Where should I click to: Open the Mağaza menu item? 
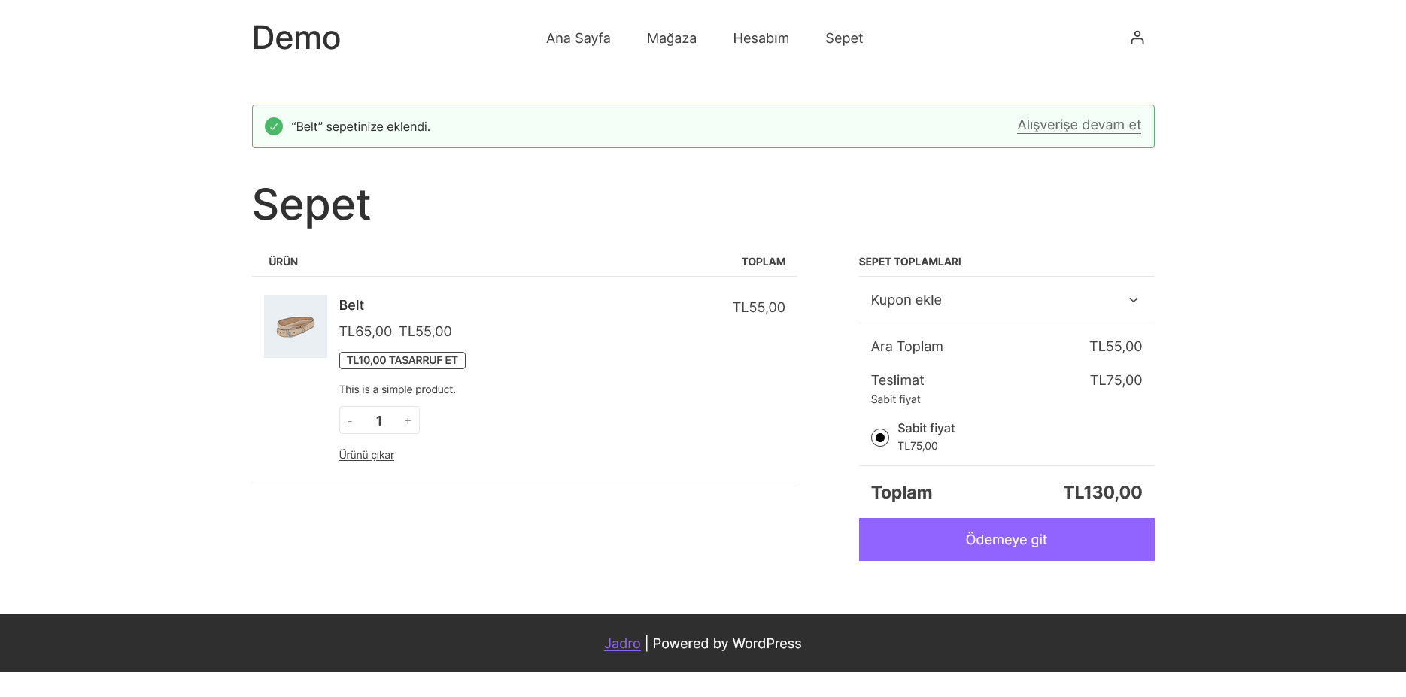[x=672, y=38]
